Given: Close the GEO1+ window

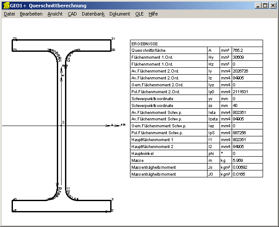Looking at the screenshot, I should coord(273,6).
